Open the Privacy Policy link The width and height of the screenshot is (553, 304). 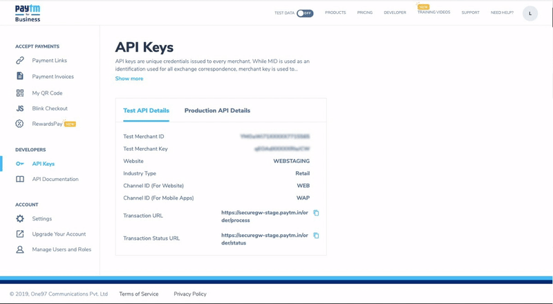click(x=190, y=294)
